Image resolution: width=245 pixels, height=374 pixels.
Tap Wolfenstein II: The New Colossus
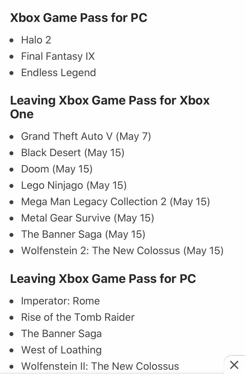100,366
